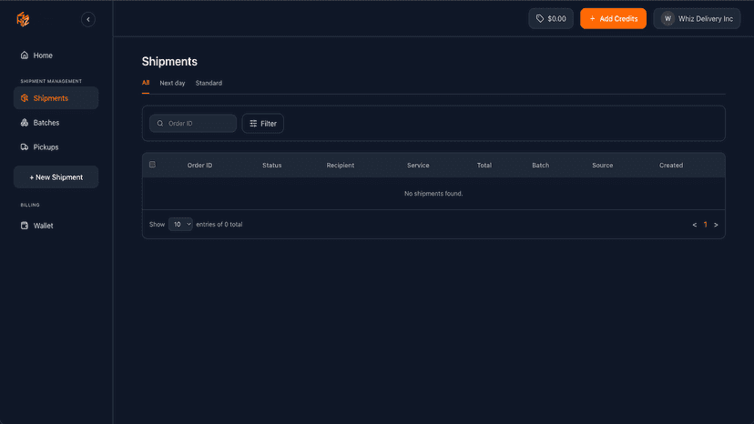Open Wallet under Billing

pos(56,226)
